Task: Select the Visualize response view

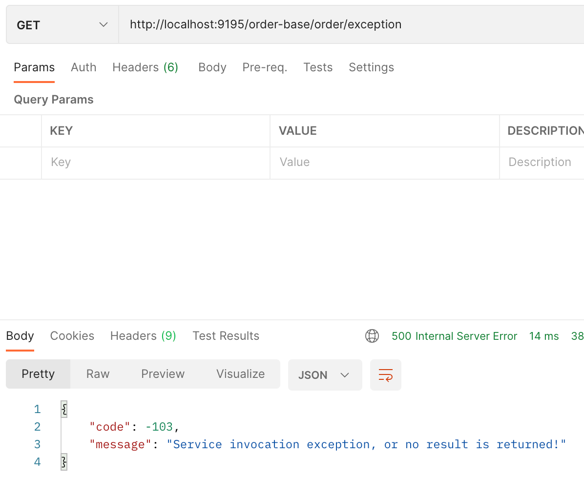Action: pos(241,374)
